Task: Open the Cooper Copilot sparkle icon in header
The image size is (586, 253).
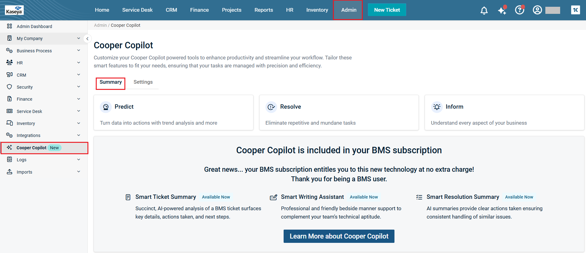Action: pos(502,10)
